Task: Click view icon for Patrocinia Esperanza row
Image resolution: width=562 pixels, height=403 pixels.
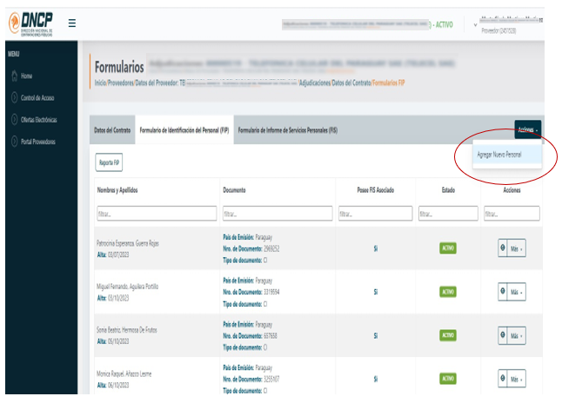Action: (x=503, y=248)
